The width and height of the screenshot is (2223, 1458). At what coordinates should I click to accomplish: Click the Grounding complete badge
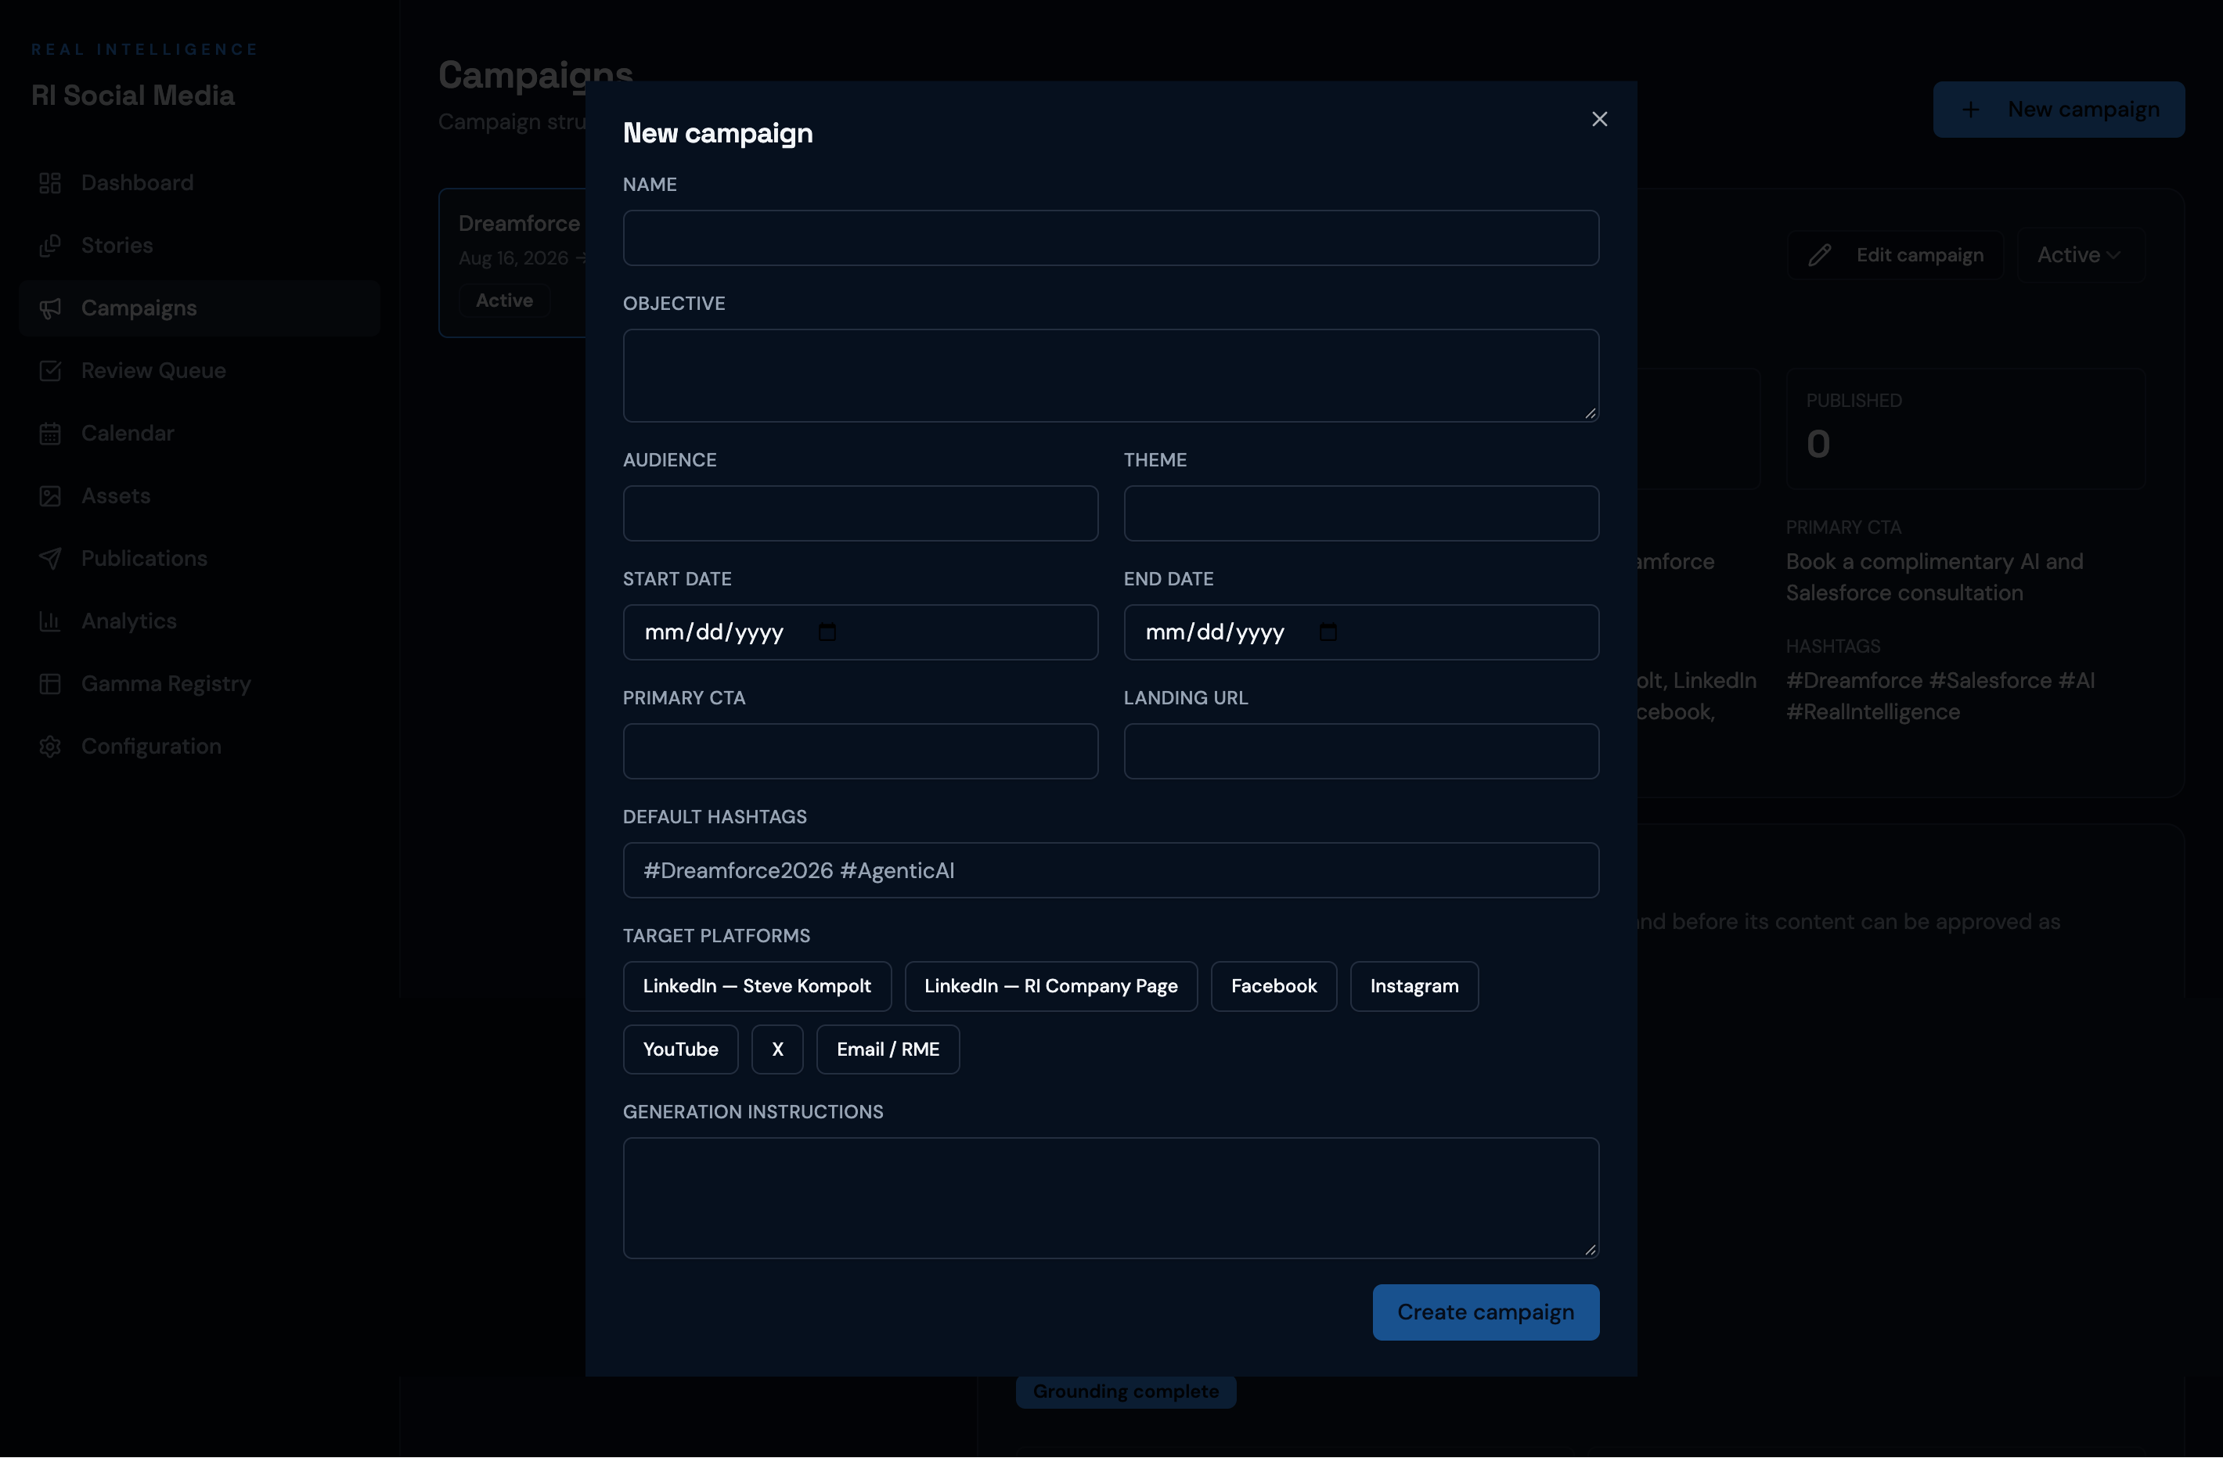[x=1126, y=1391]
